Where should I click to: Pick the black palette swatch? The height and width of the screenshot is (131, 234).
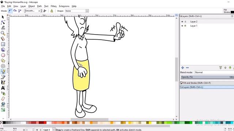[4, 123]
